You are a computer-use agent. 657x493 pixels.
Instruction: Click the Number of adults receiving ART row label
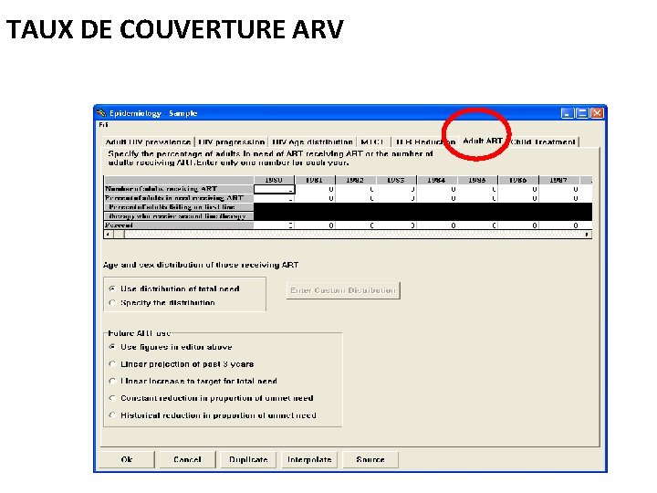click(x=179, y=189)
